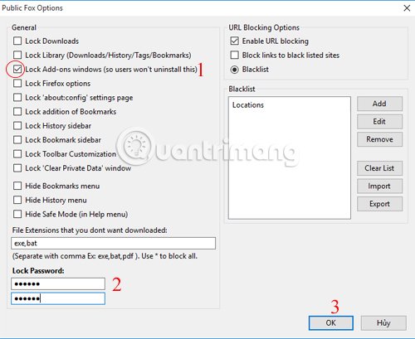Tick the Hide History menu checkbox
415x339 pixels.
click(17, 200)
